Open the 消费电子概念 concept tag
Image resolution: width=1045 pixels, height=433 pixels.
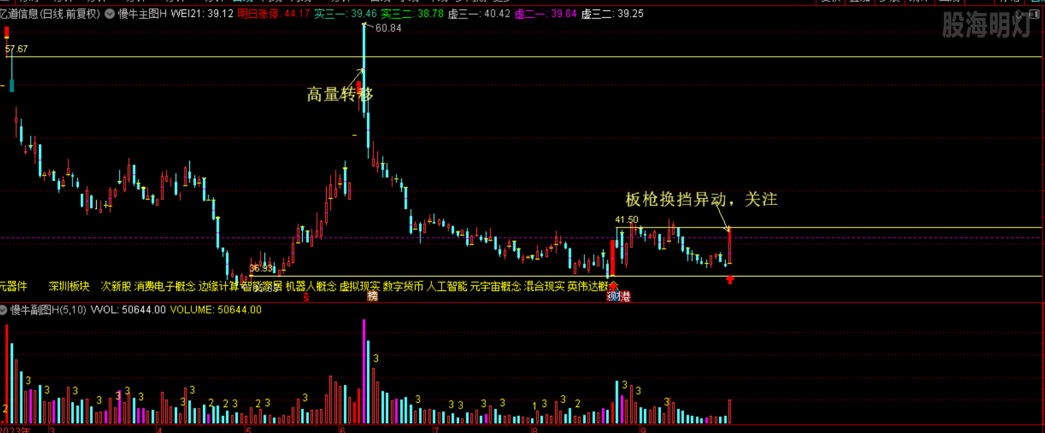[x=165, y=285]
